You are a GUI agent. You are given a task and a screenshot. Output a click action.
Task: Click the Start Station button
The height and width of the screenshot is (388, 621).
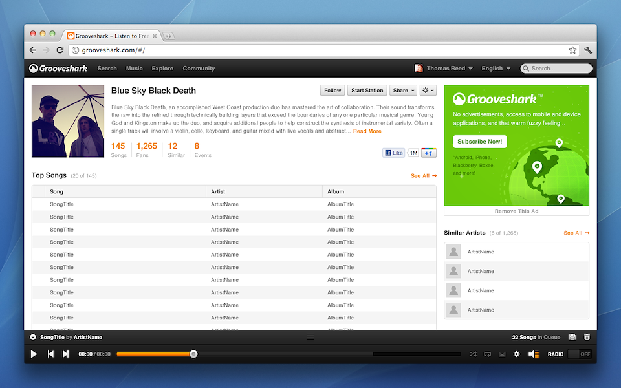click(367, 91)
